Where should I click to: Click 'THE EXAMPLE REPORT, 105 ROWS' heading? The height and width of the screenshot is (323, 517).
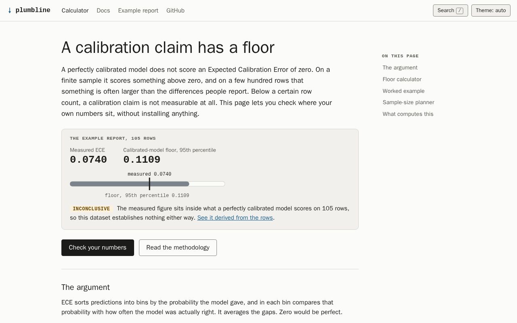[x=113, y=138]
